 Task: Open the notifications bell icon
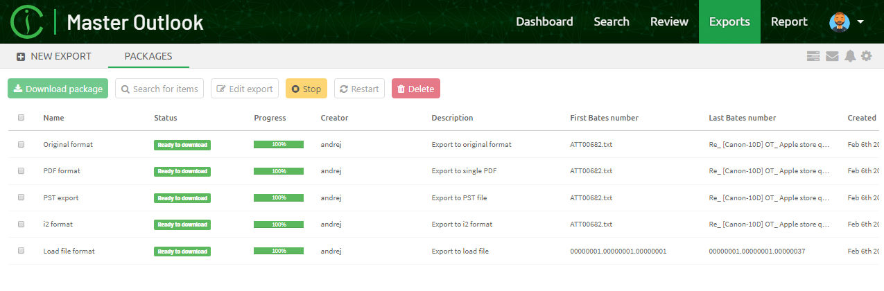tap(850, 56)
